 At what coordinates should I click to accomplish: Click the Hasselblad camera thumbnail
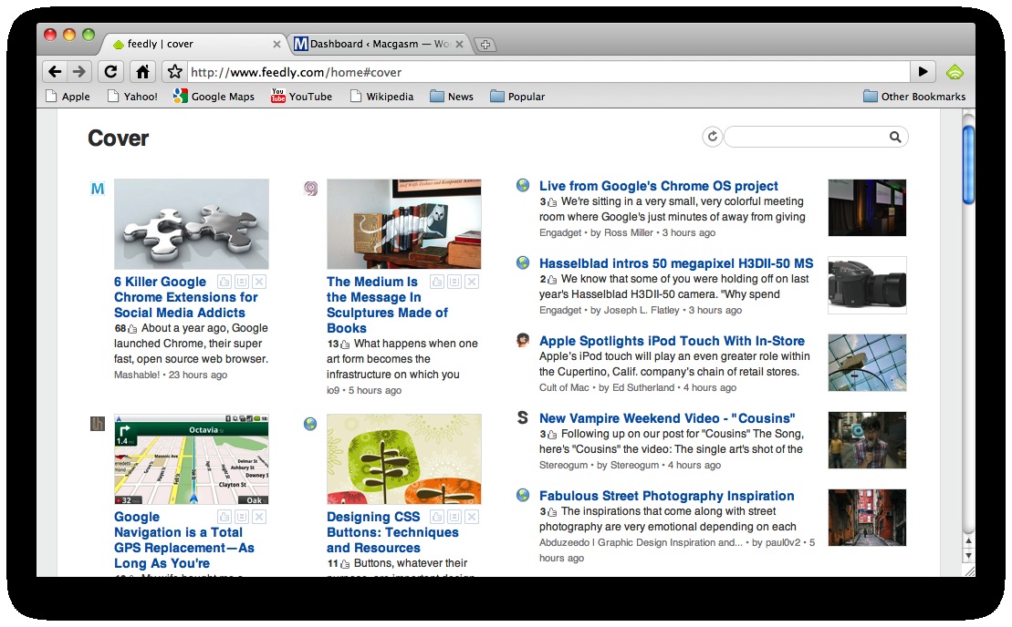click(868, 285)
